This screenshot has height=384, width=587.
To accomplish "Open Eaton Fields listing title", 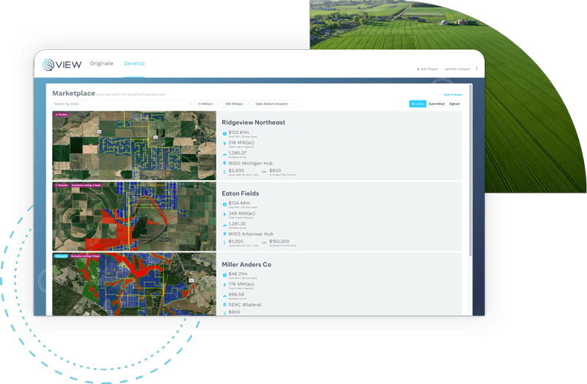I will [x=241, y=193].
